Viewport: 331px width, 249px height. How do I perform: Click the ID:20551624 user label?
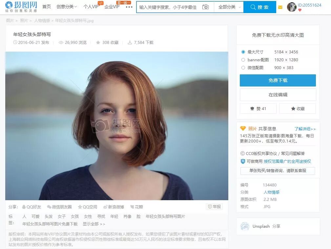pos(309,5)
